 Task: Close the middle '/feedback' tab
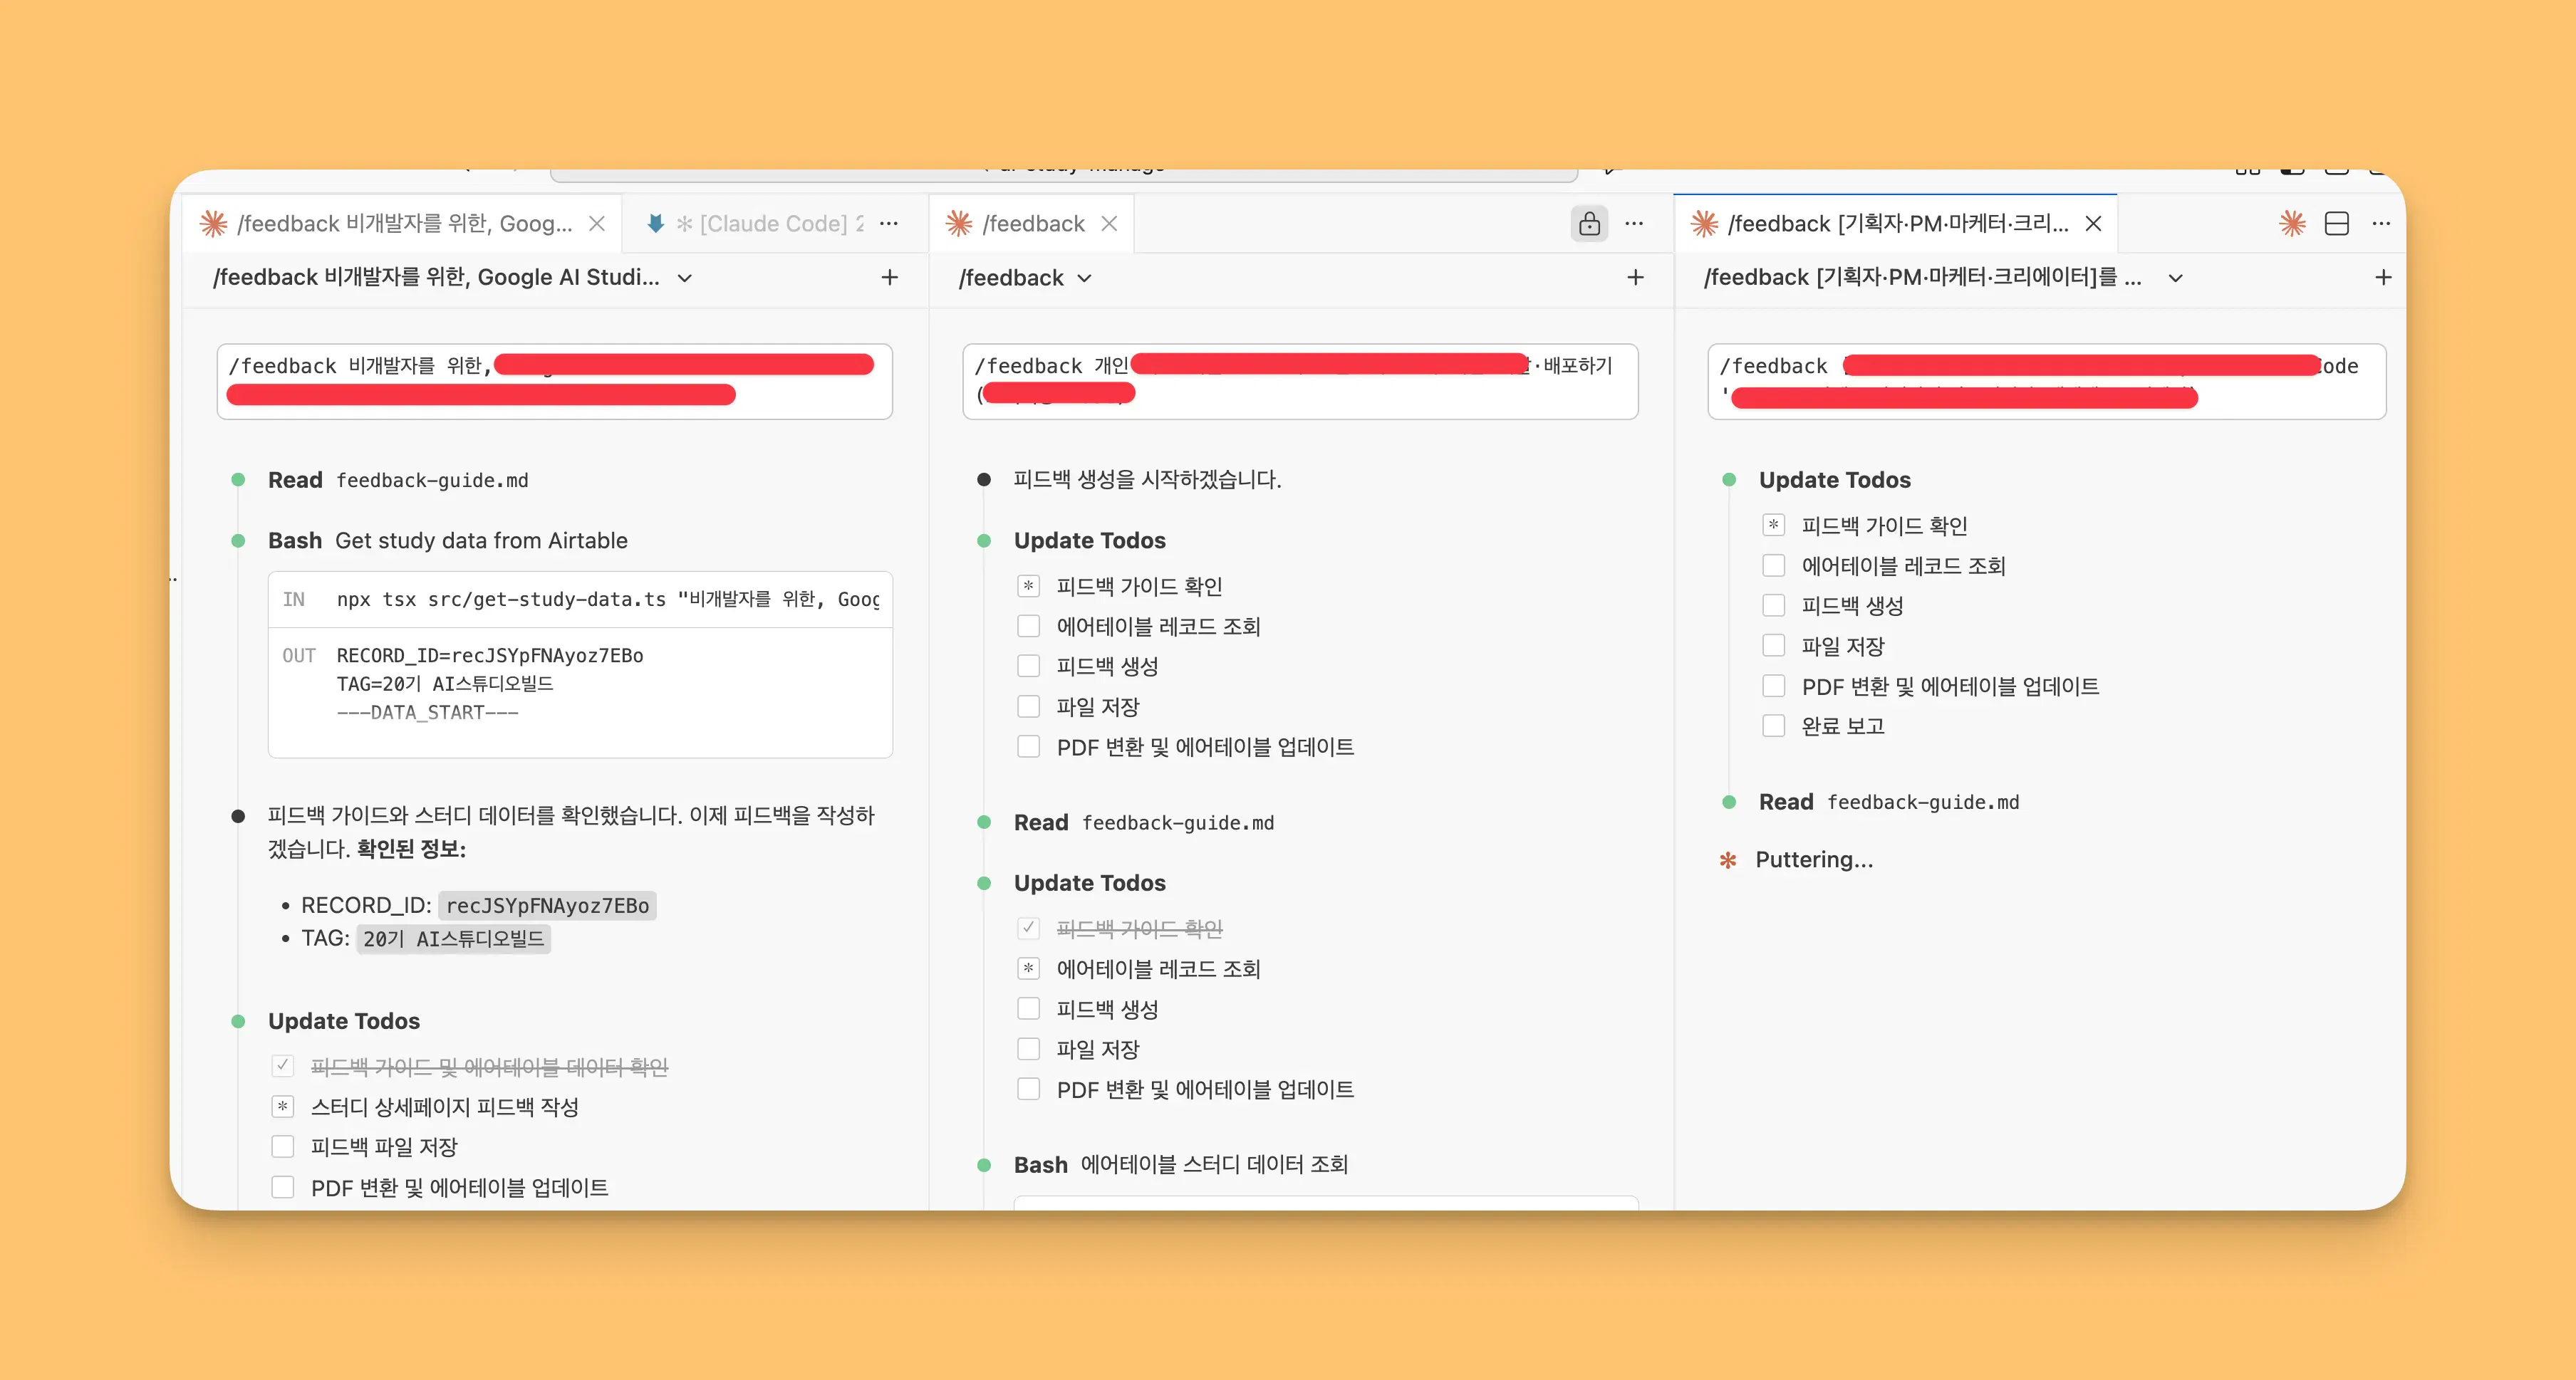pyautogui.click(x=1109, y=224)
